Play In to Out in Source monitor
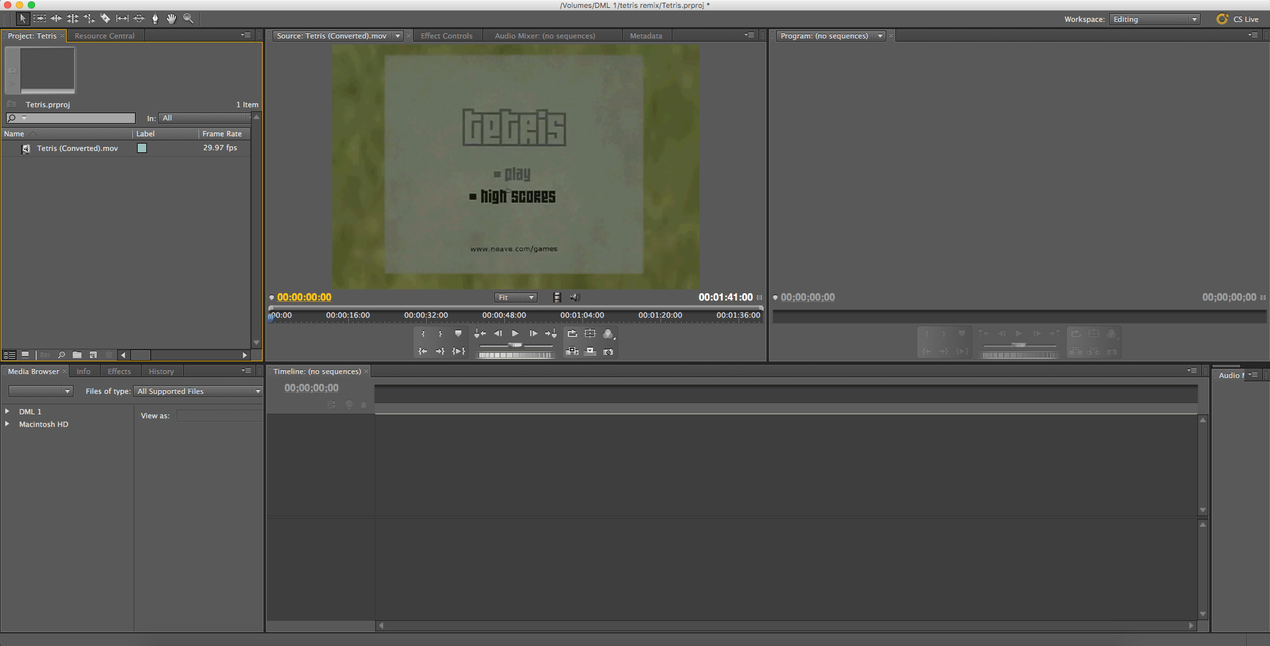 (x=458, y=351)
